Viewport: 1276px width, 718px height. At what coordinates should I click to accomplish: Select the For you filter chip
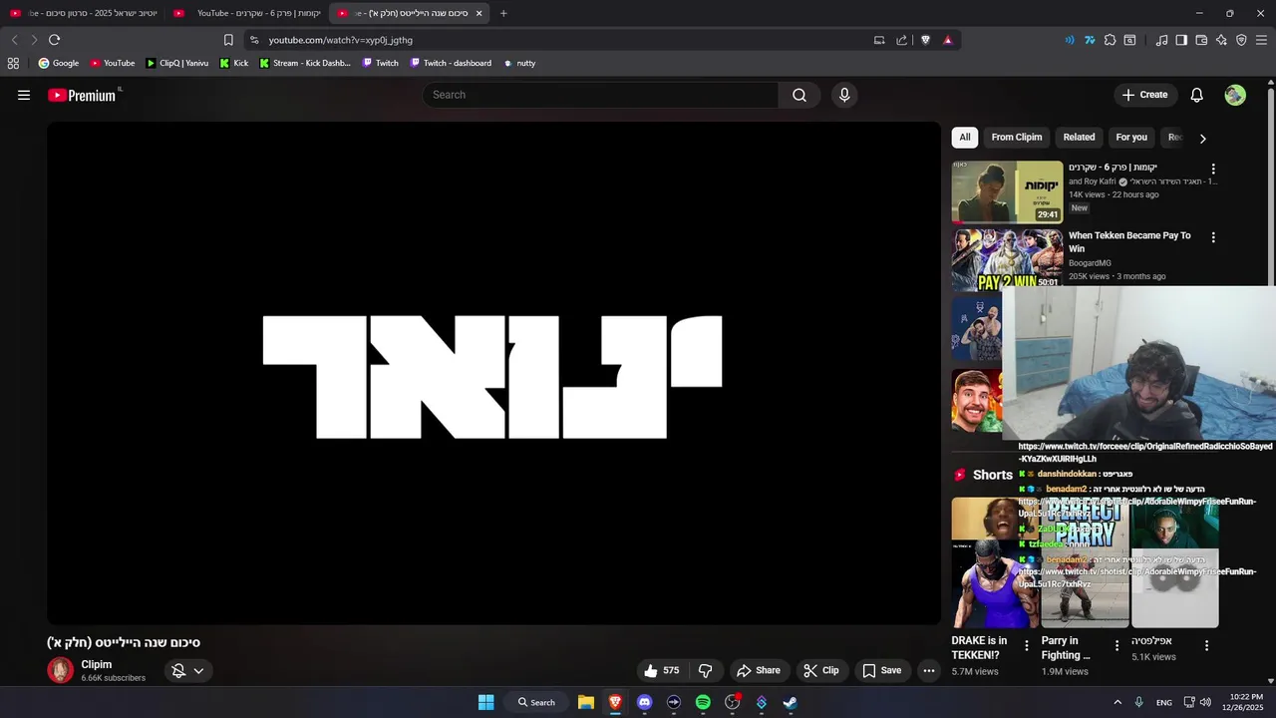pyautogui.click(x=1131, y=138)
